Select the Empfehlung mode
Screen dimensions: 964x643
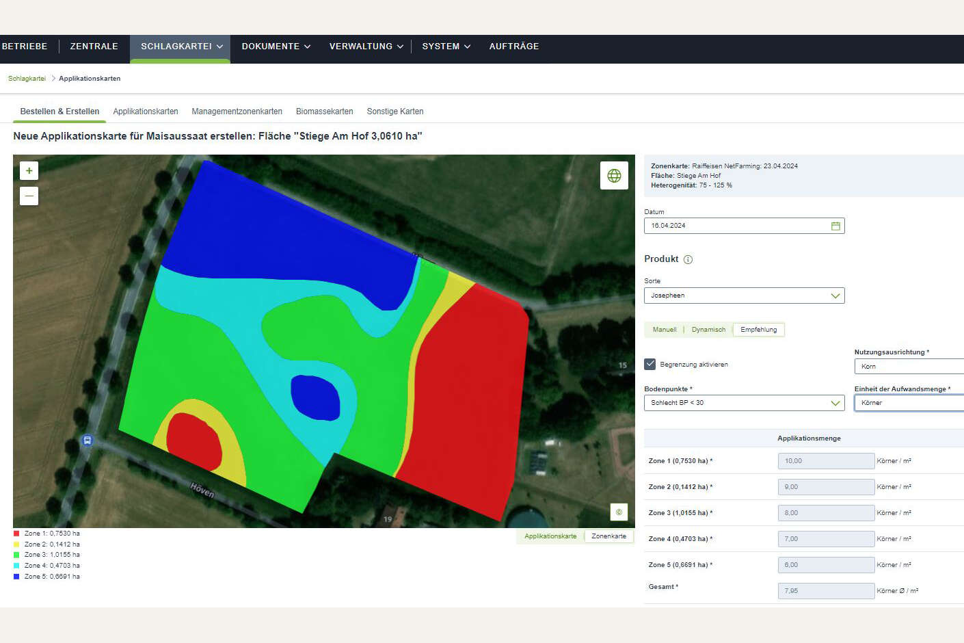pyautogui.click(x=759, y=330)
